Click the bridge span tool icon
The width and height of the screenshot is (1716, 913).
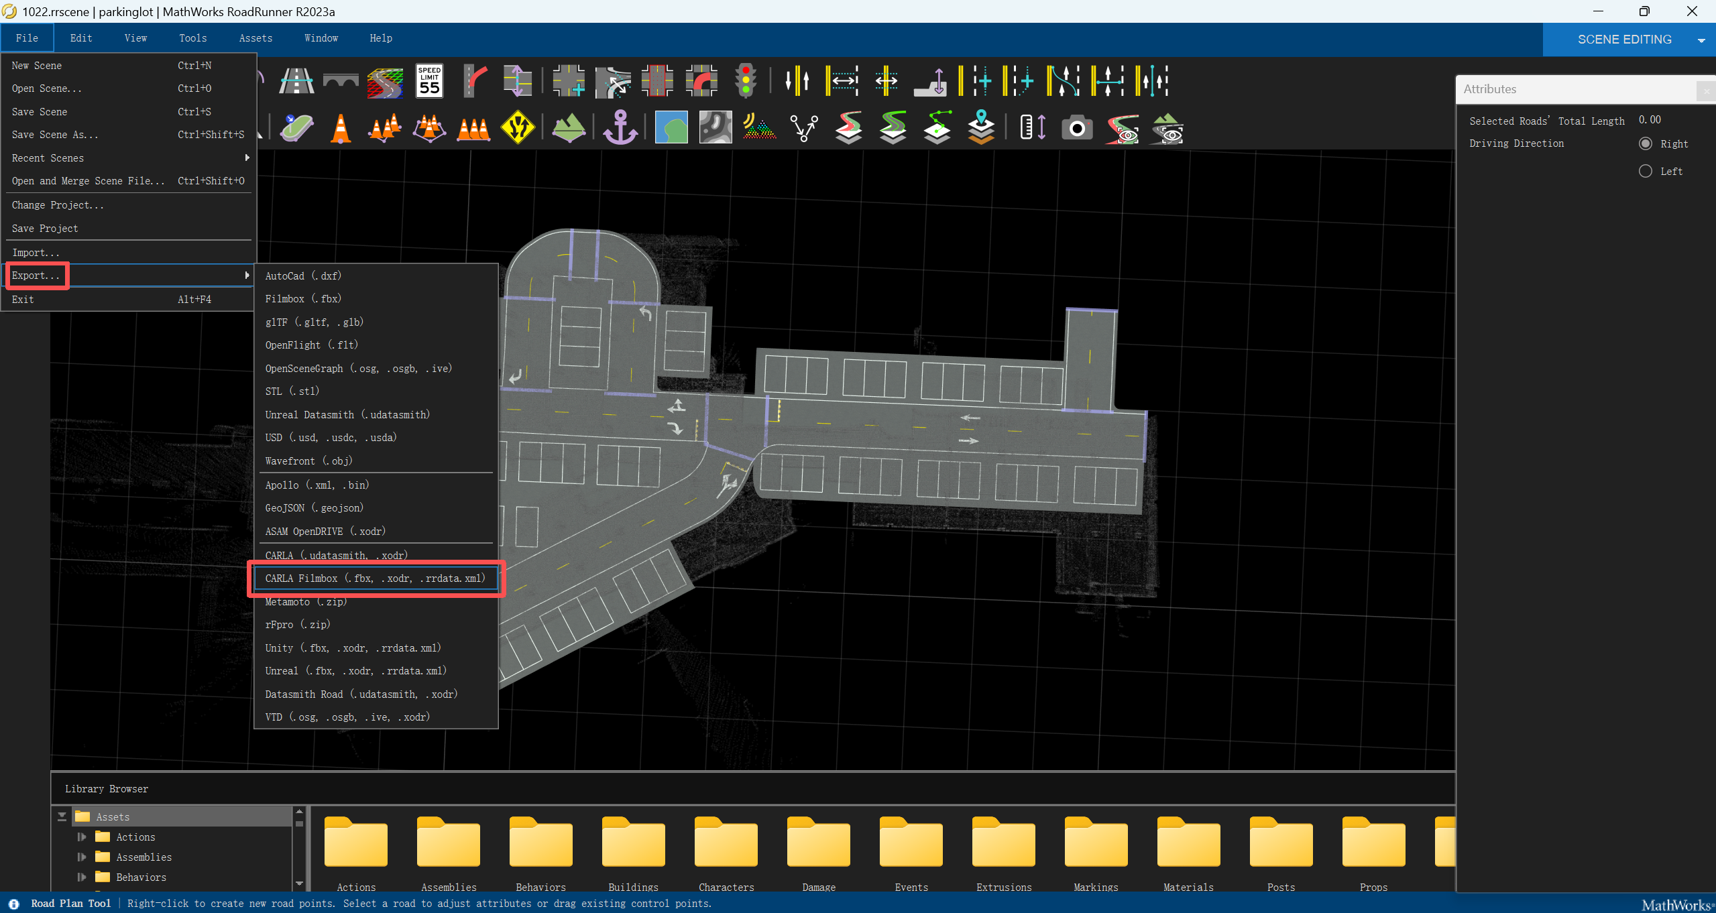pos(341,81)
